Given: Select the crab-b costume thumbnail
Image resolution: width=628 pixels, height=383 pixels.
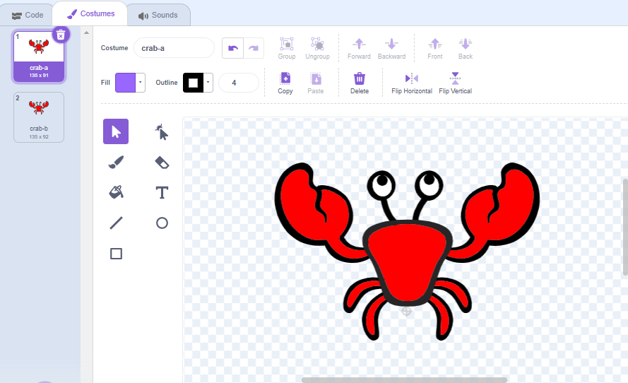Looking at the screenshot, I should pyautogui.click(x=38, y=117).
